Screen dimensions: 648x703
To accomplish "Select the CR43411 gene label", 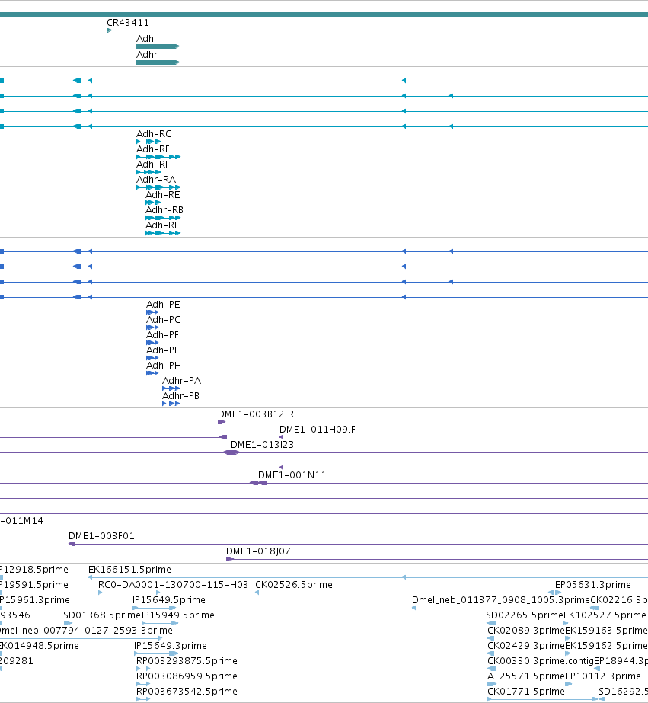I will [128, 22].
